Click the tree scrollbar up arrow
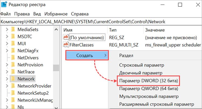The width and height of the screenshot is (202, 109). click(56, 29)
